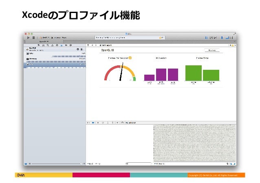The height and width of the screenshot is (183, 260).
Task: Clear console using trash icon
Action: (227, 164)
